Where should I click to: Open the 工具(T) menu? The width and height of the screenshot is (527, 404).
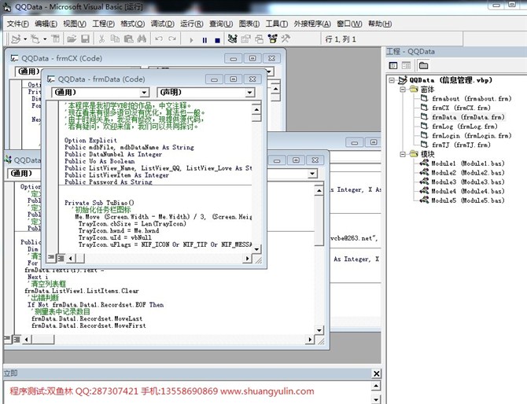point(277,24)
